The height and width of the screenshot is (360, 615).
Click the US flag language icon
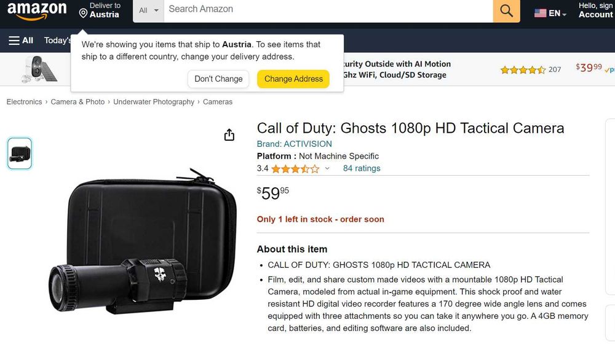point(540,14)
